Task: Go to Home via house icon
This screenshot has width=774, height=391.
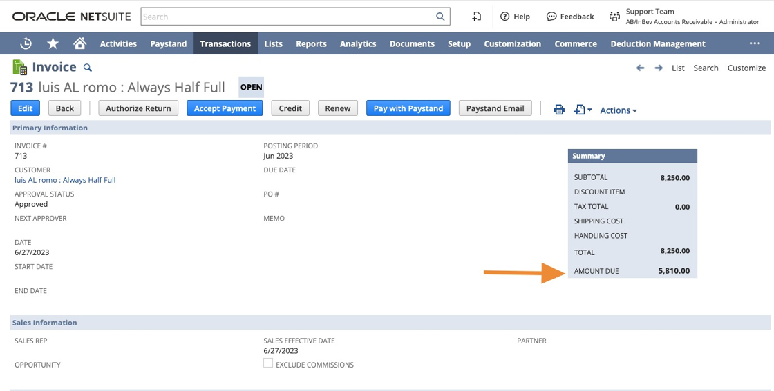Action: (79, 43)
